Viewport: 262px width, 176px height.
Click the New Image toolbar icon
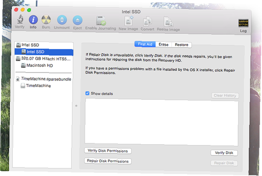[x=129, y=21]
